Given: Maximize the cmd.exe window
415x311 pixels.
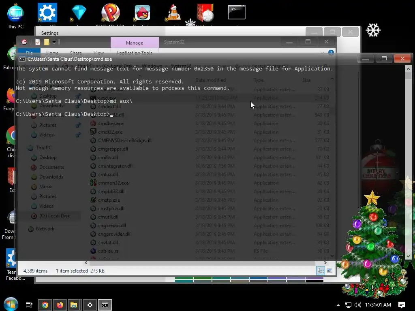Looking at the screenshot, I should 384,58.
